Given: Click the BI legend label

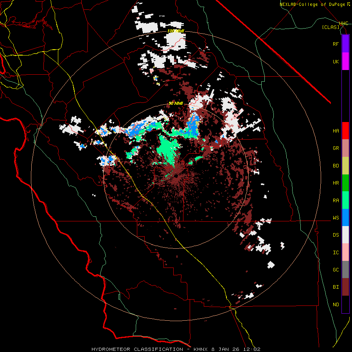Looking at the screenshot, I should click(336, 287).
